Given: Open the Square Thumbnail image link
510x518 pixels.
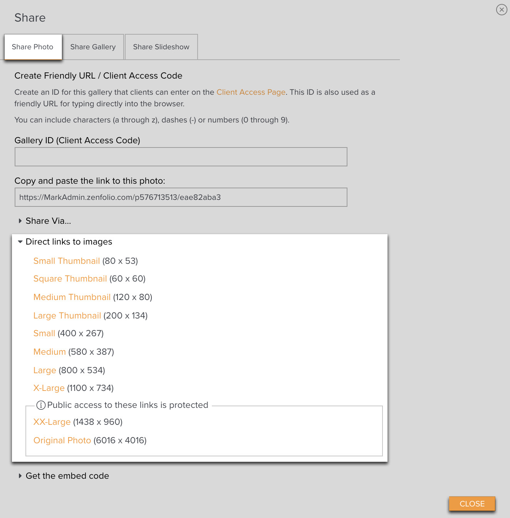Looking at the screenshot, I should pos(70,279).
